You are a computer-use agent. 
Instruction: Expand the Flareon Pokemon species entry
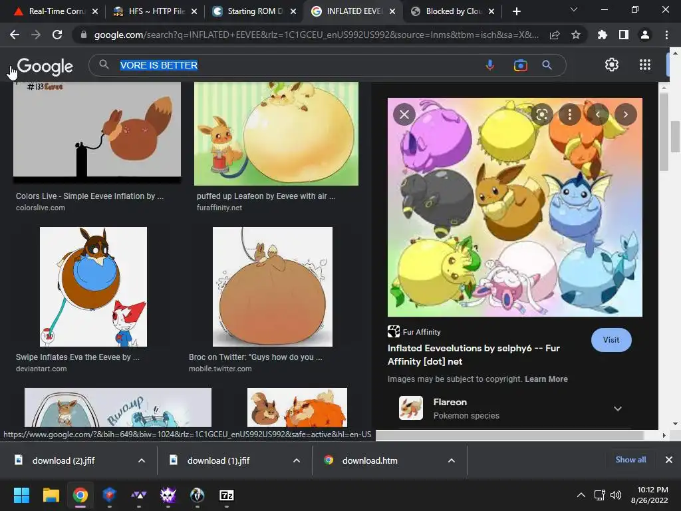[618, 409]
